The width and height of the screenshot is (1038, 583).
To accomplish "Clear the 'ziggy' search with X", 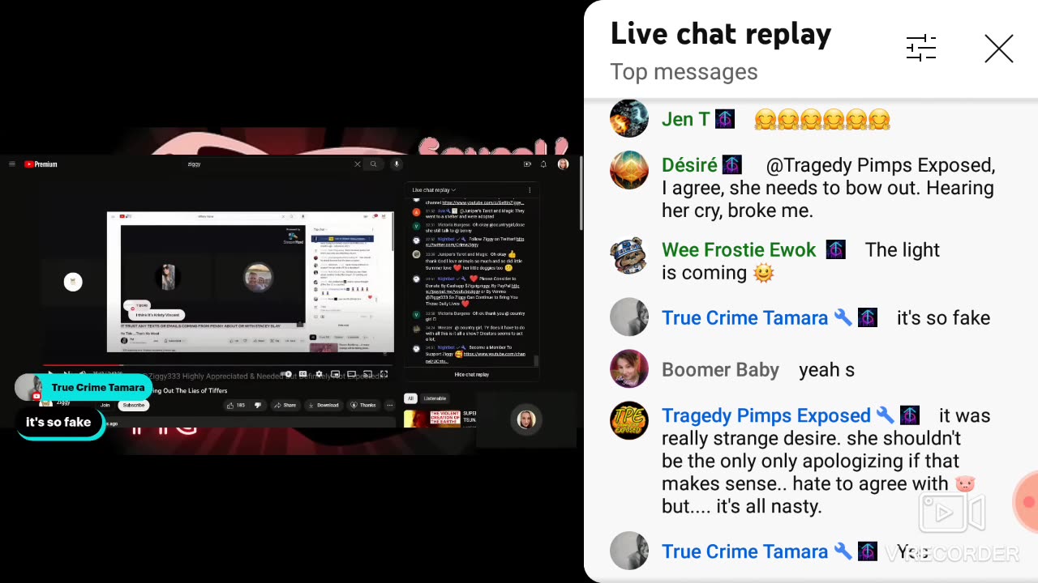I will [x=357, y=164].
